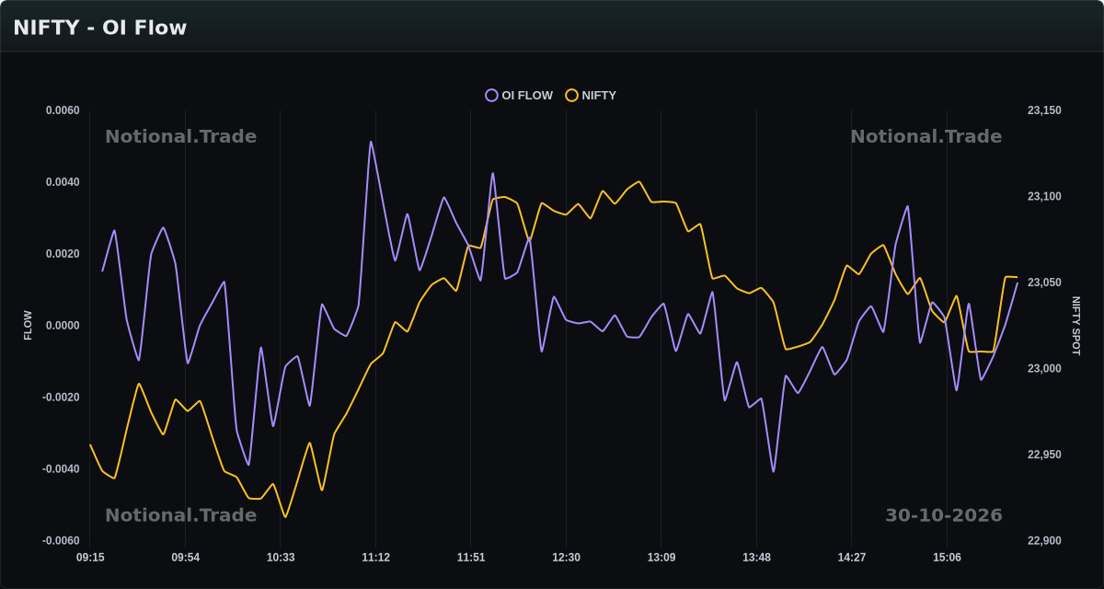The width and height of the screenshot is (1104, 589).
Task: Click the 22,950 spot axis value
Action: [x=1044, y=455]
